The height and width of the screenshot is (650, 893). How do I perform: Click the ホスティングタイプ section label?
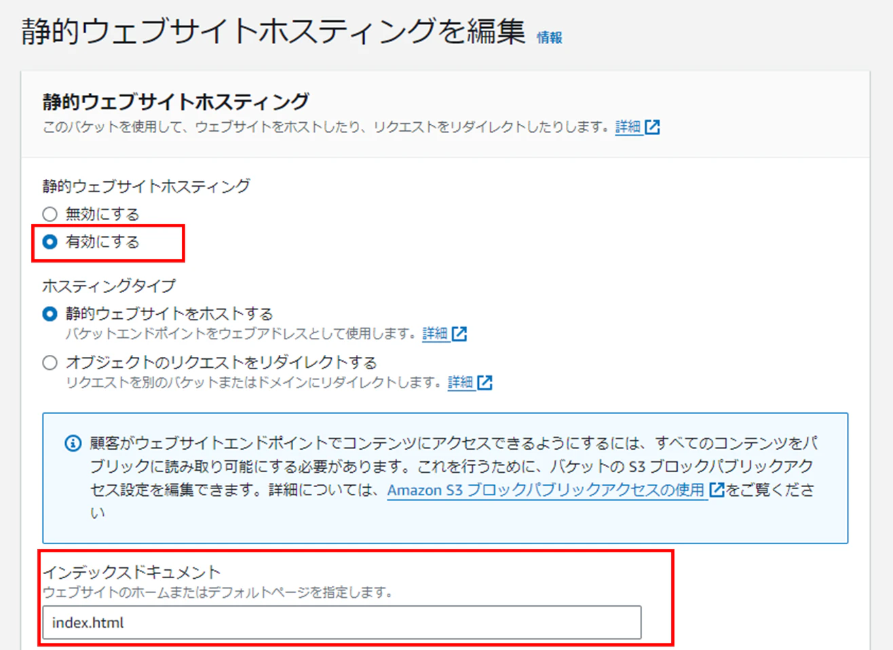(109, 286)
